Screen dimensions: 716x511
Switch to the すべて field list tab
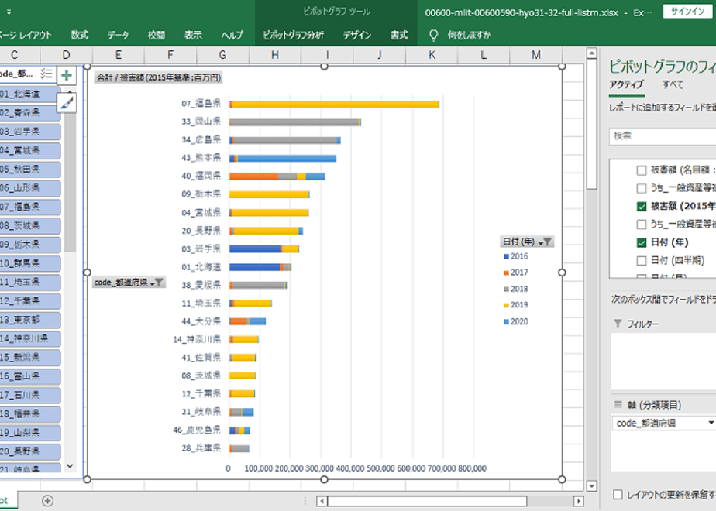673,84
